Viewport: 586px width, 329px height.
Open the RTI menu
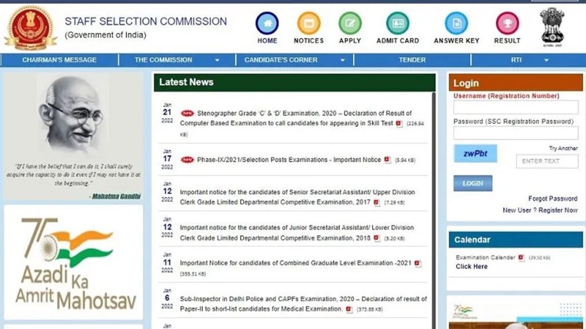click(516, 59)
